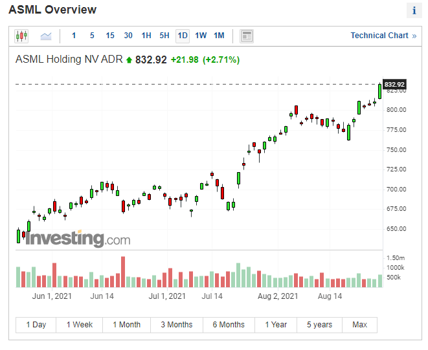Show the 1 Week range
428x350 pixels.
point(80,325)
